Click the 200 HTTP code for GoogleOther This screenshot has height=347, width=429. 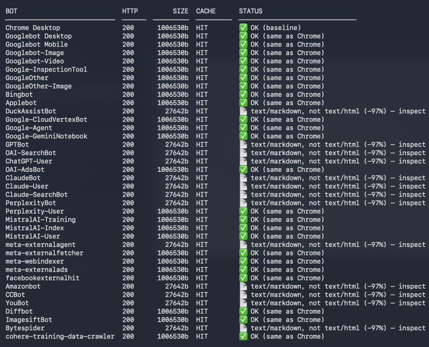tap(128, 78)
